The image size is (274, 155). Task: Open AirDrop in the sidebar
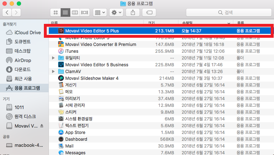[x=19, y=60]
